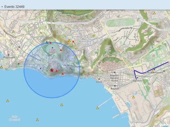Click yellow triangle south of Agnano station
The width and height of the screenshot is (170, 127).
click(134, 97)
